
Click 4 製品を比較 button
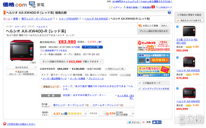(22, 73)
